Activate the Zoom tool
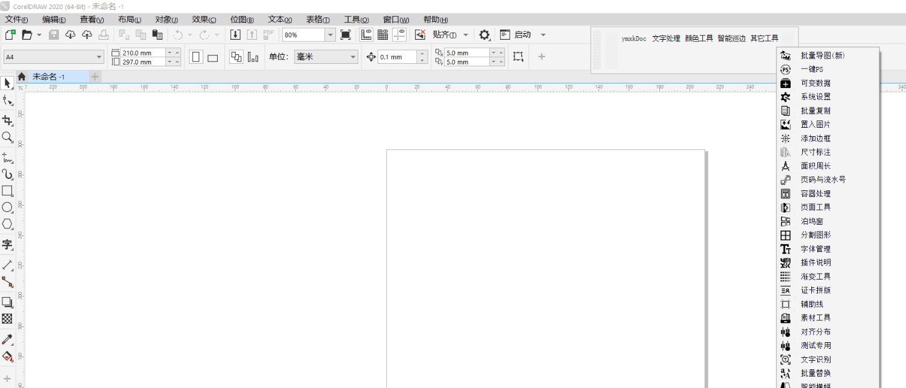906x388 pixels. [x=8, y=137]
